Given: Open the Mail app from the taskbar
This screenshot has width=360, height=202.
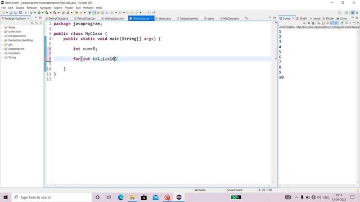Looking at the screenshot, I should pyautogui.click(x=155, y=197).
